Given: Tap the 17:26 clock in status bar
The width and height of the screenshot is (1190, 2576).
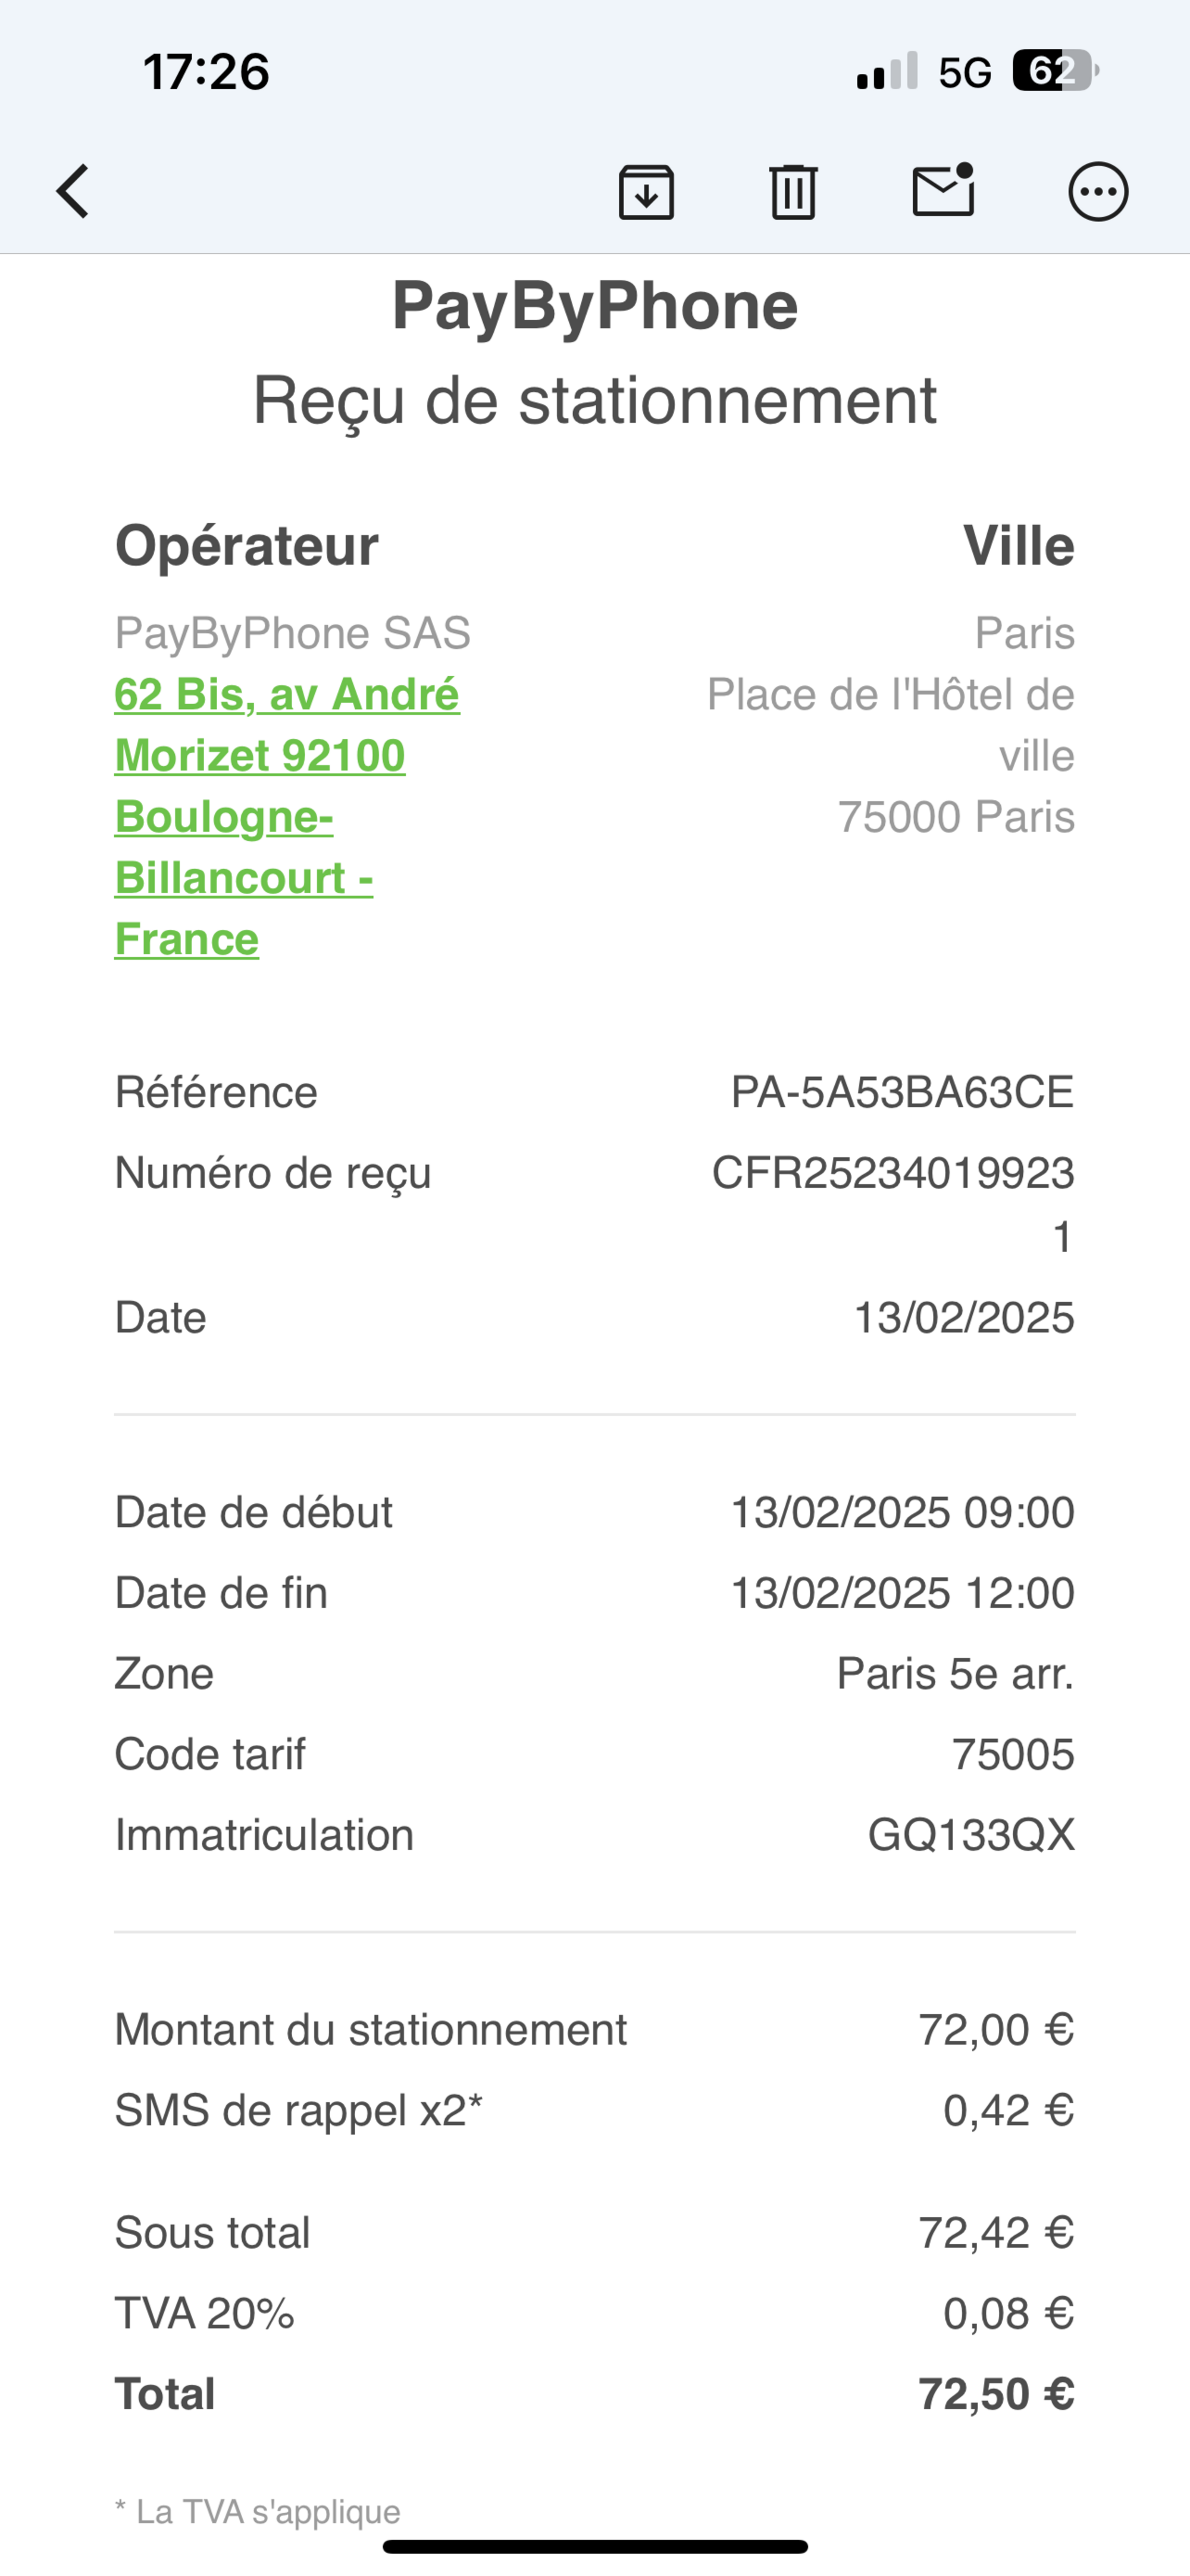Looking at the screenshot, I should [x=206, y=72].
